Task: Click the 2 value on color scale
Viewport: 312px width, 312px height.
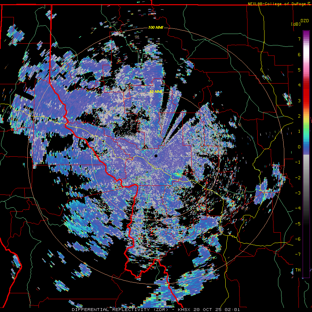Action: click(x=299, y=116)
